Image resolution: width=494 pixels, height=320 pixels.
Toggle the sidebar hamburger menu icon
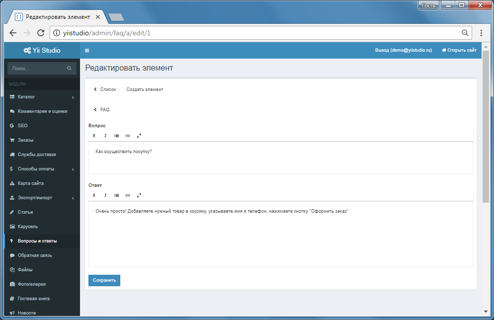pos(87,50)
